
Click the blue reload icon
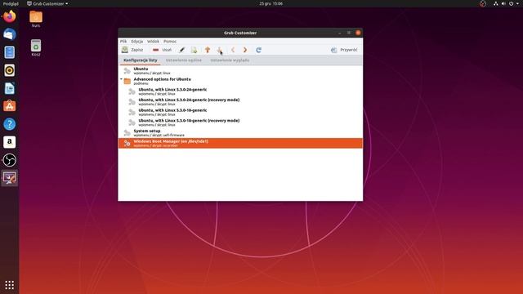[258, 50]
